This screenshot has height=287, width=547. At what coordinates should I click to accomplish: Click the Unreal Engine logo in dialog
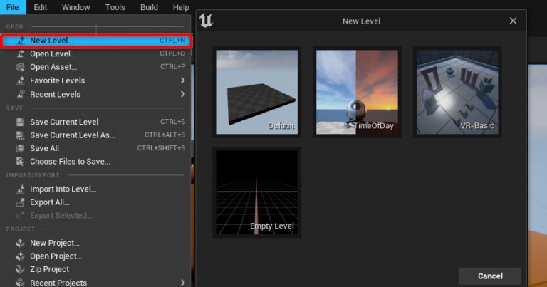click(207, 21)
